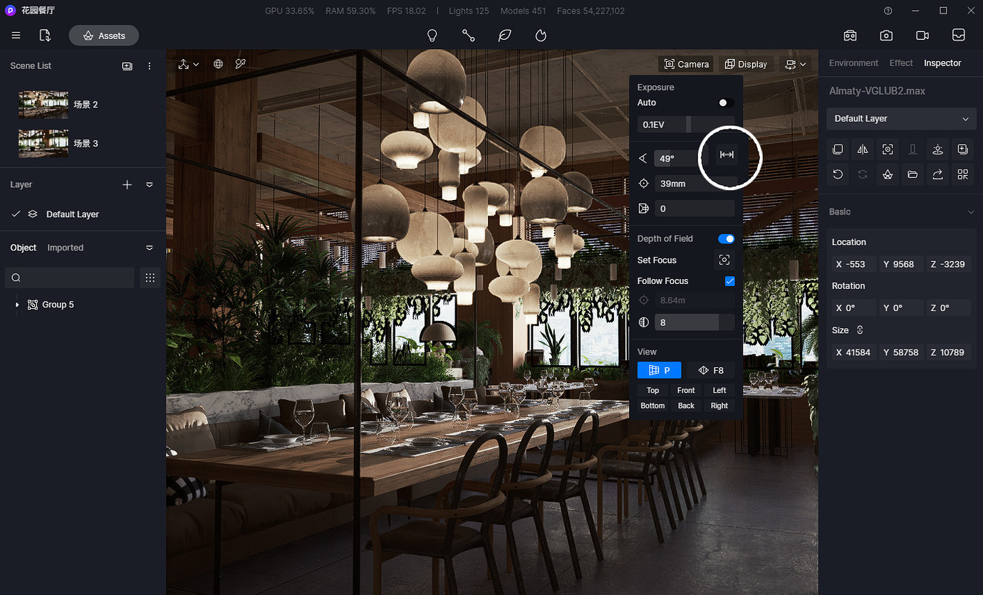Screen dimensions: 983x595
Task: Select the light bulb tool in the top toolbar
Action: point(432,35)
